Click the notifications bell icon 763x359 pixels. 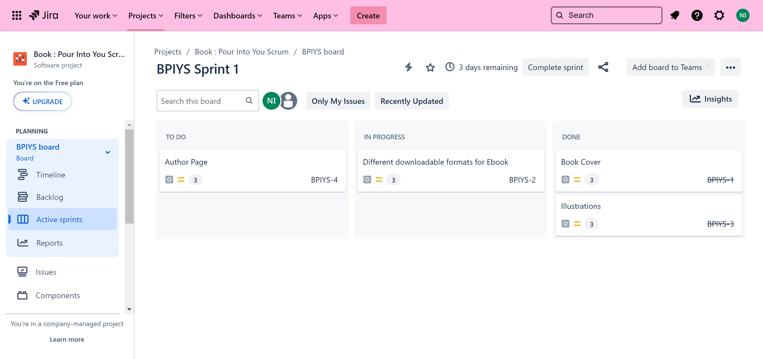click(675, 15)
